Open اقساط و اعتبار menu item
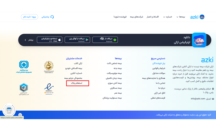Image resolution: width=216 pixels, height=130 pixels. [x=153, y=17]
